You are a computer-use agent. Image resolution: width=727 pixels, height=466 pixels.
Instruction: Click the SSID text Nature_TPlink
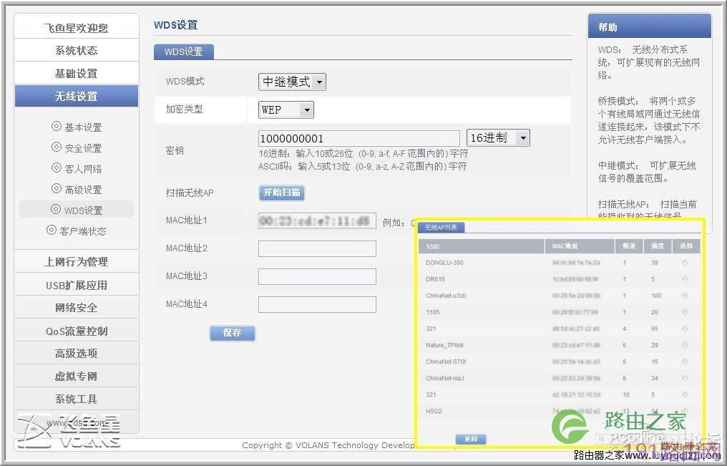[x=444, y=345]
